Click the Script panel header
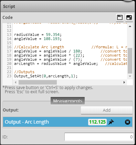 67,7
